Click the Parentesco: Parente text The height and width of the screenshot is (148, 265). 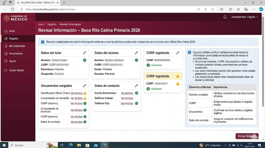(52, 69)
